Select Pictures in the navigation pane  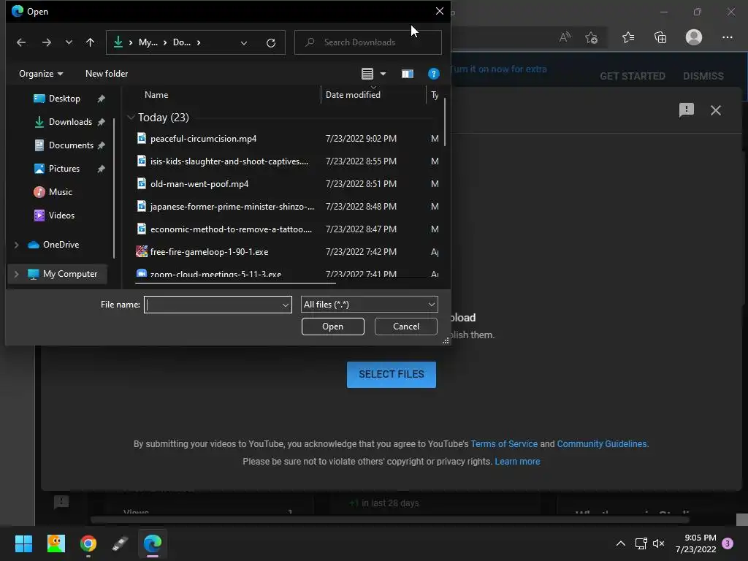tap(64, 169)
